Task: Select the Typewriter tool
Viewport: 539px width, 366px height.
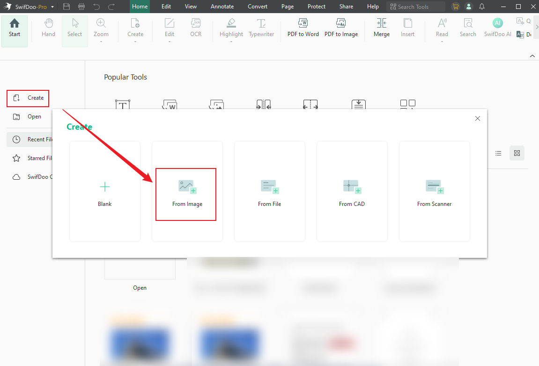Action: pyautogui.click(x=261, y=29)
